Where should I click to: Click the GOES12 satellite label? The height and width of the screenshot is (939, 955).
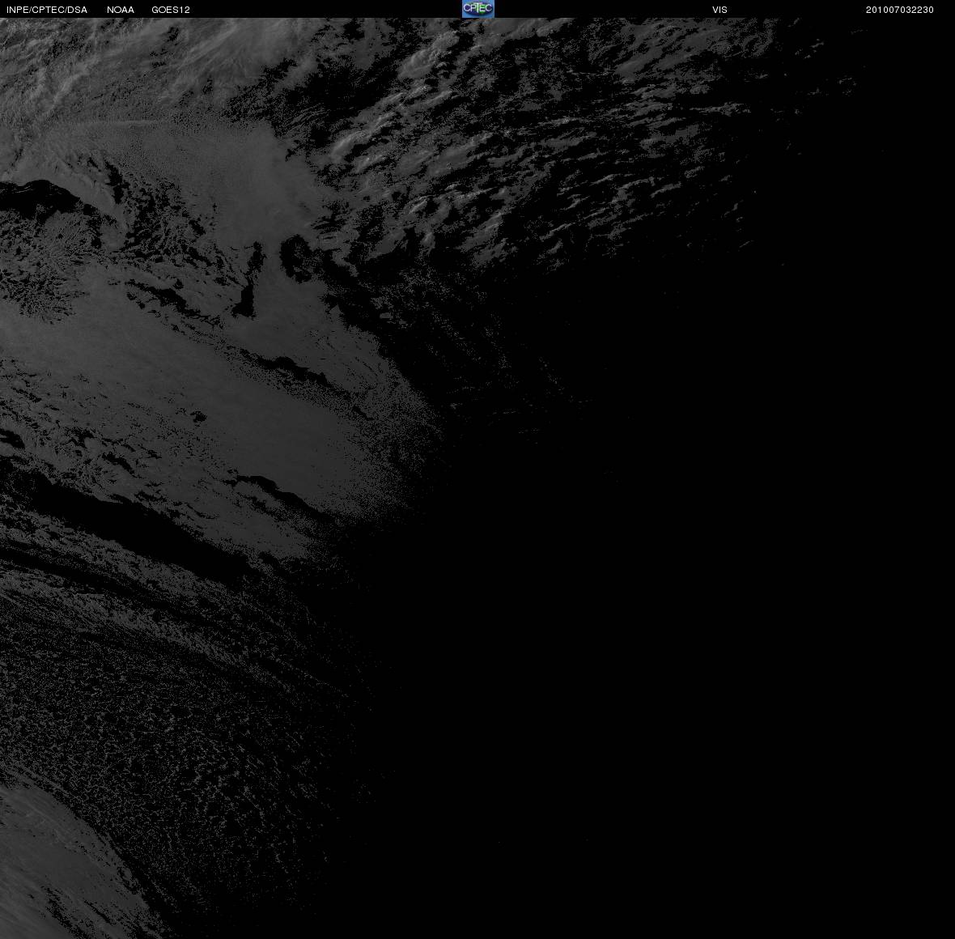(x=171, y=10)
